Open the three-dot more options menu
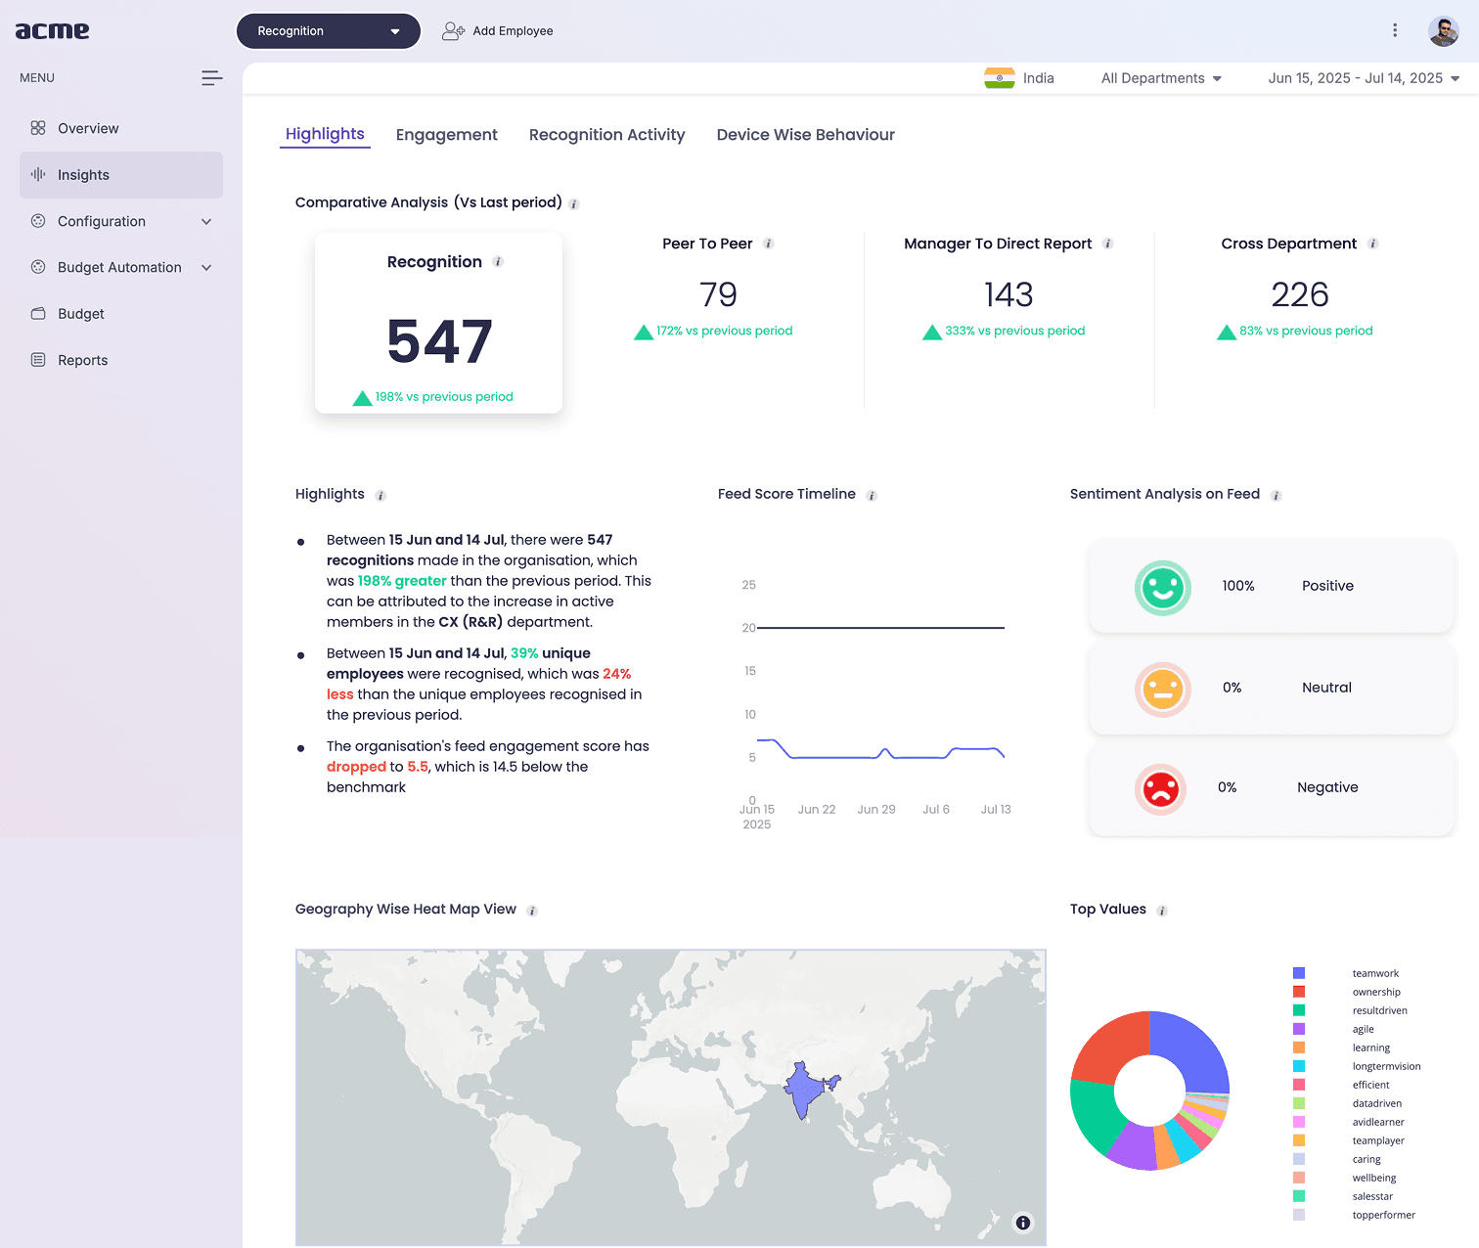 [x=1395, y=30]
